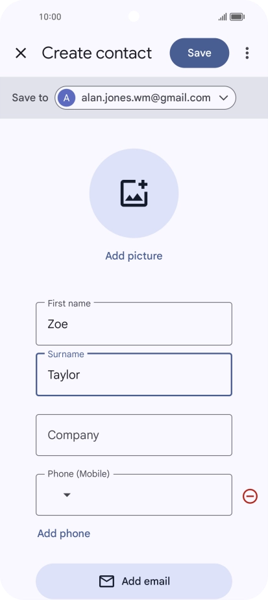Tap the envelope icon on Add email
Screen dimensions: 268x600
[x=106, y=581]
